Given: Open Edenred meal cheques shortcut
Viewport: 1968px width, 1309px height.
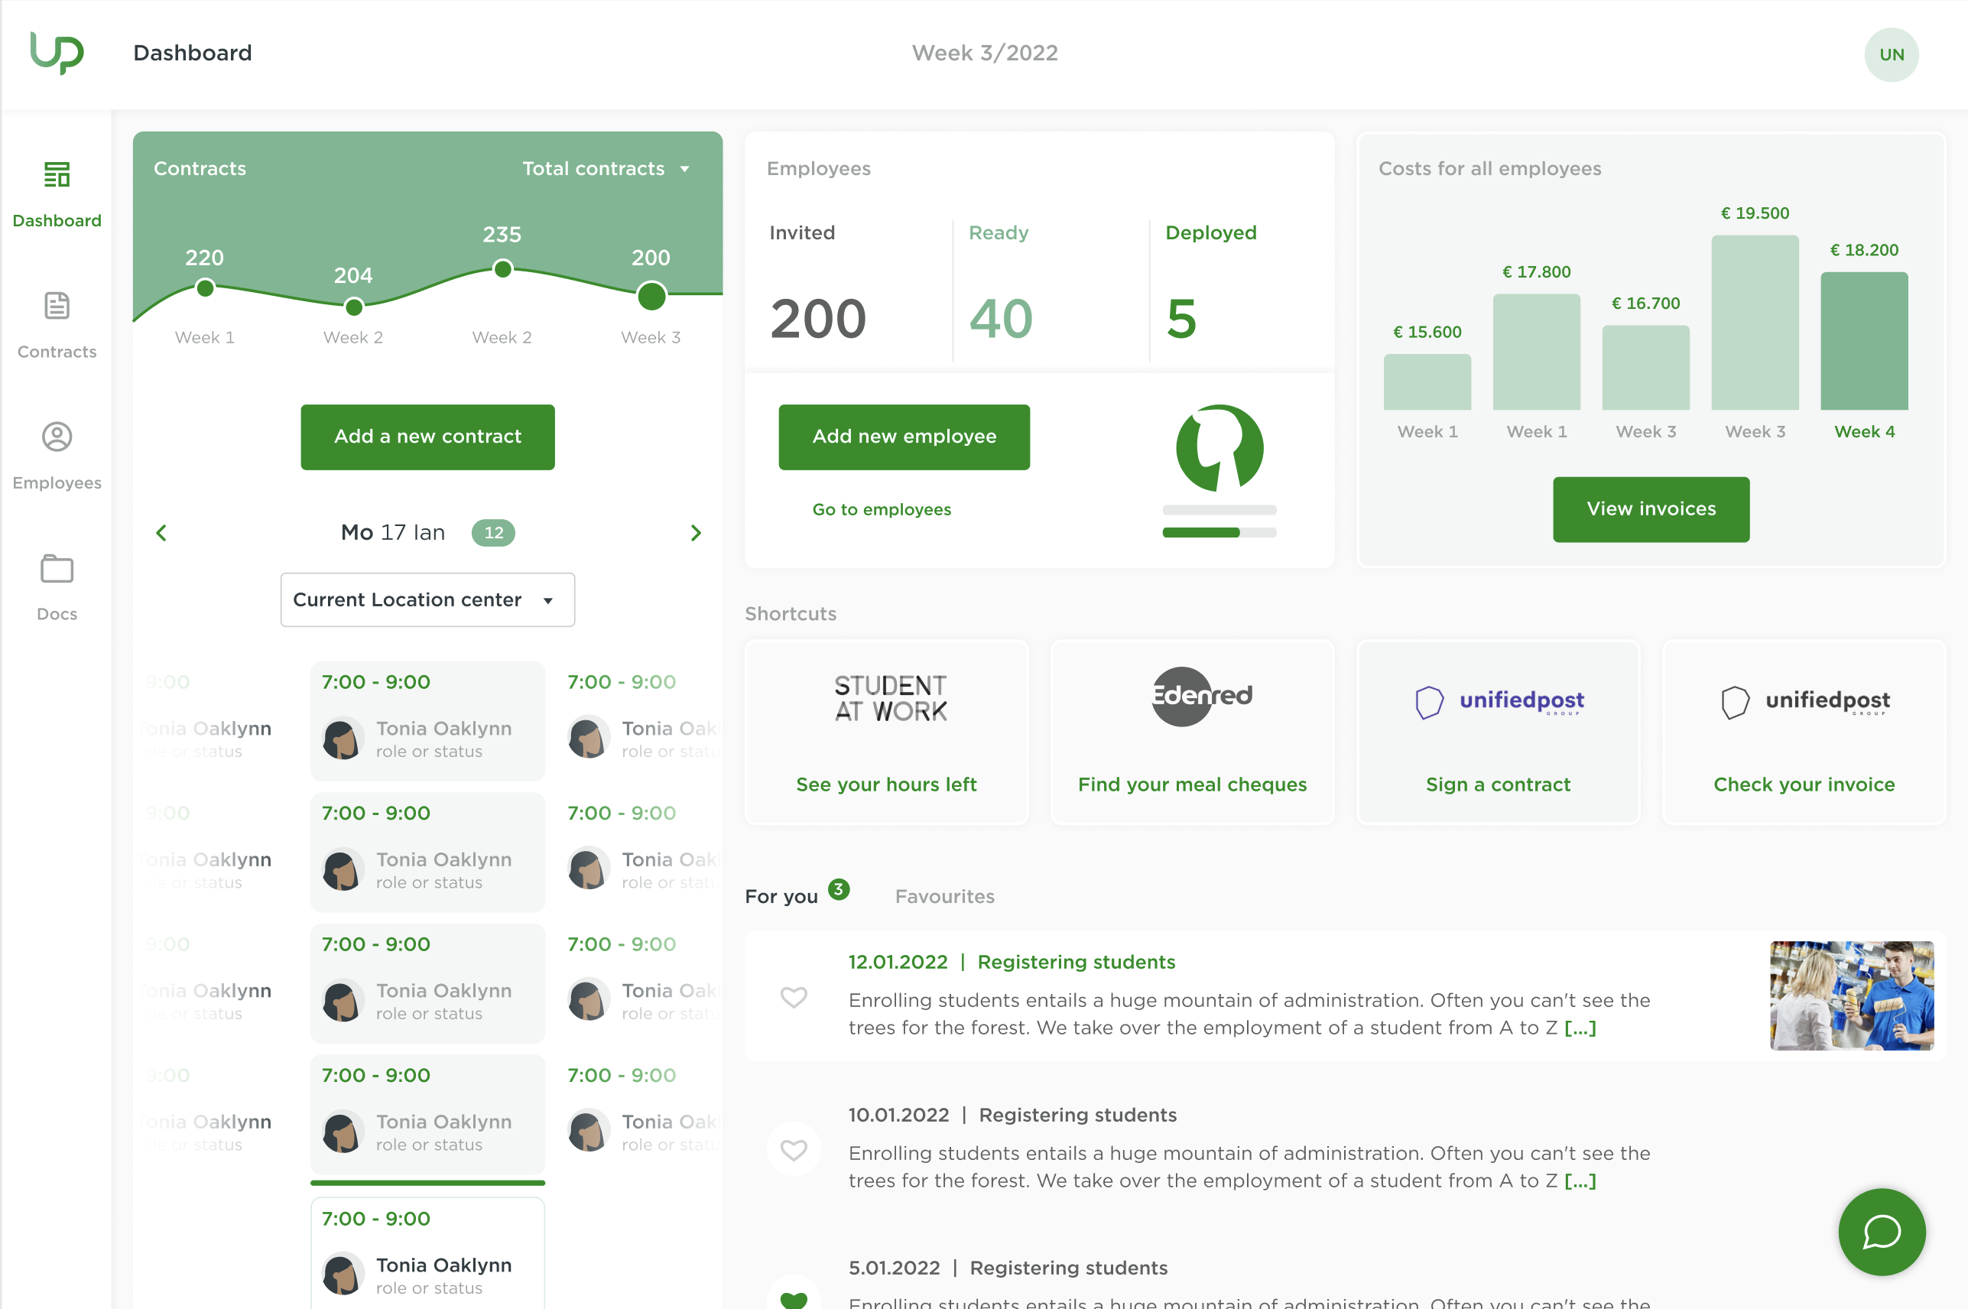Looking at the screenshot, I should (1192, 732).
